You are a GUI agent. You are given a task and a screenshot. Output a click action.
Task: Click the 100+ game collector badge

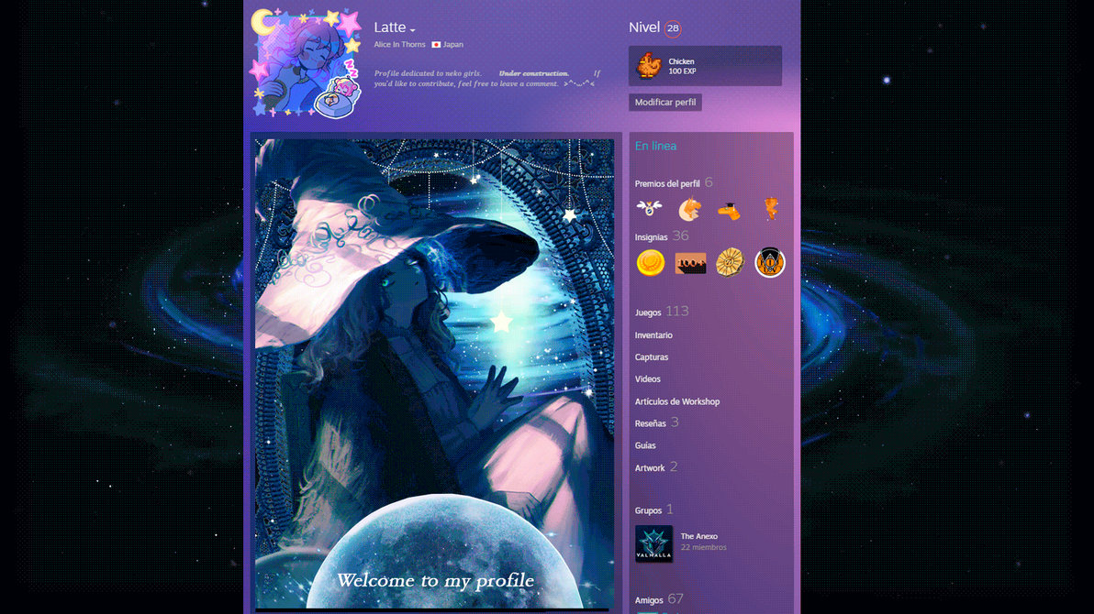point(690,263)
